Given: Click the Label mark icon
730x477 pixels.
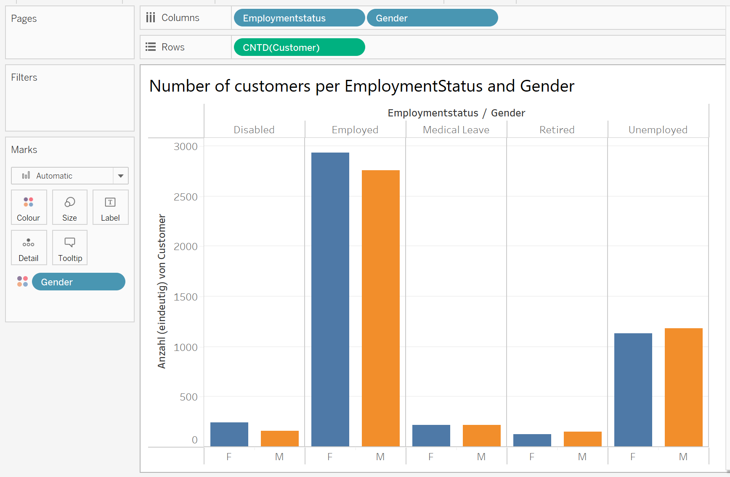Looking at the screenshot, I should click(x=110, y=207).
